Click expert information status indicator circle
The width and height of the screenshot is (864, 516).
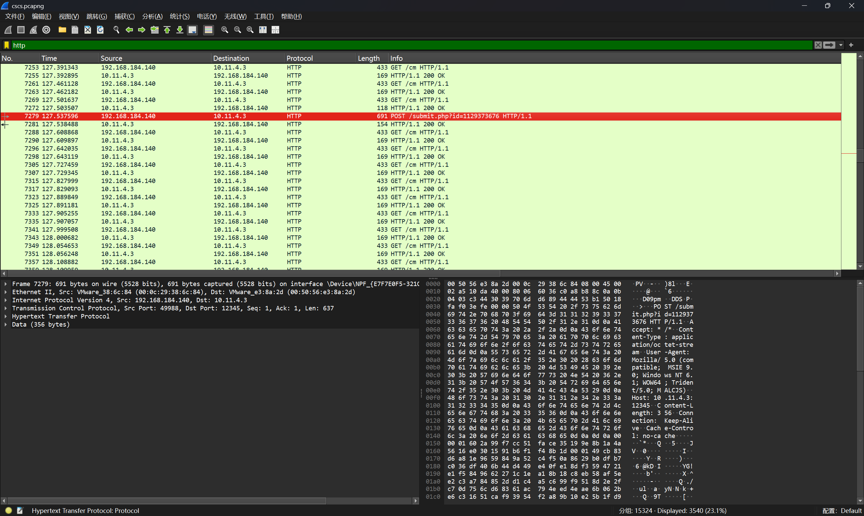(x=9, y=511)
